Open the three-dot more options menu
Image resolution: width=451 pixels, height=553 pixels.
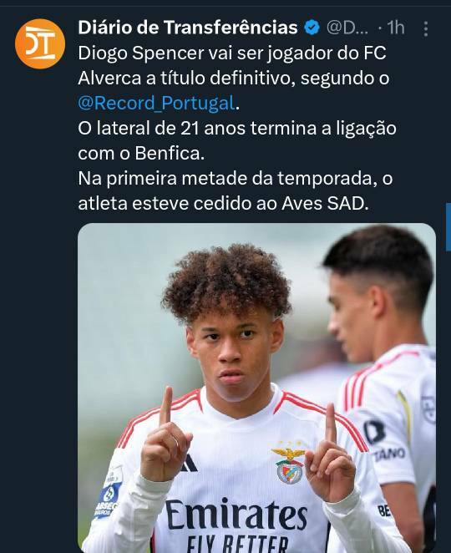coord(426,28)
